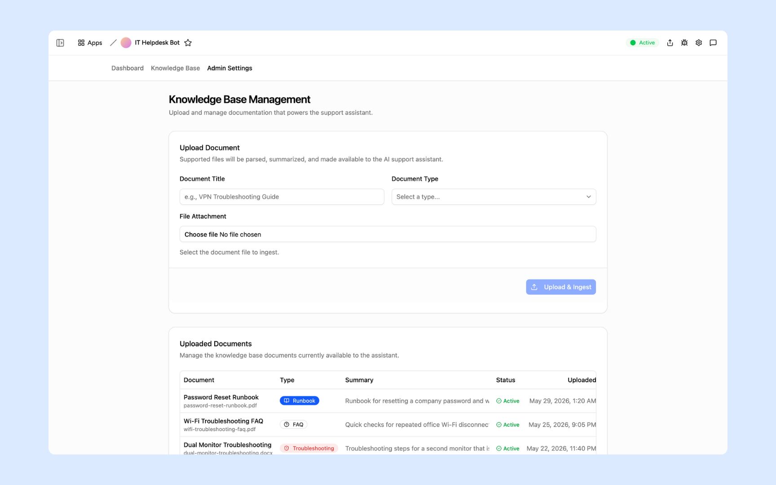Click May 29, 2026, 1:20 AM date
The width and height of the screenshot is (776, 485).
click(x=563, y=401)
